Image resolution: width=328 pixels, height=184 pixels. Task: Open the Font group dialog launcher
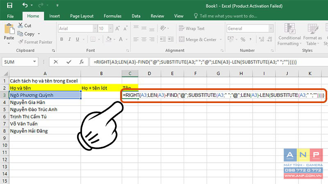(x=128, y=50)
